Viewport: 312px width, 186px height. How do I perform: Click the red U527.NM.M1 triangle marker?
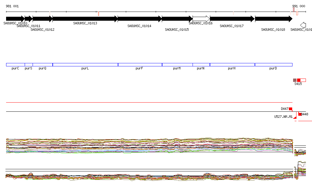click(x=295, y=117)
